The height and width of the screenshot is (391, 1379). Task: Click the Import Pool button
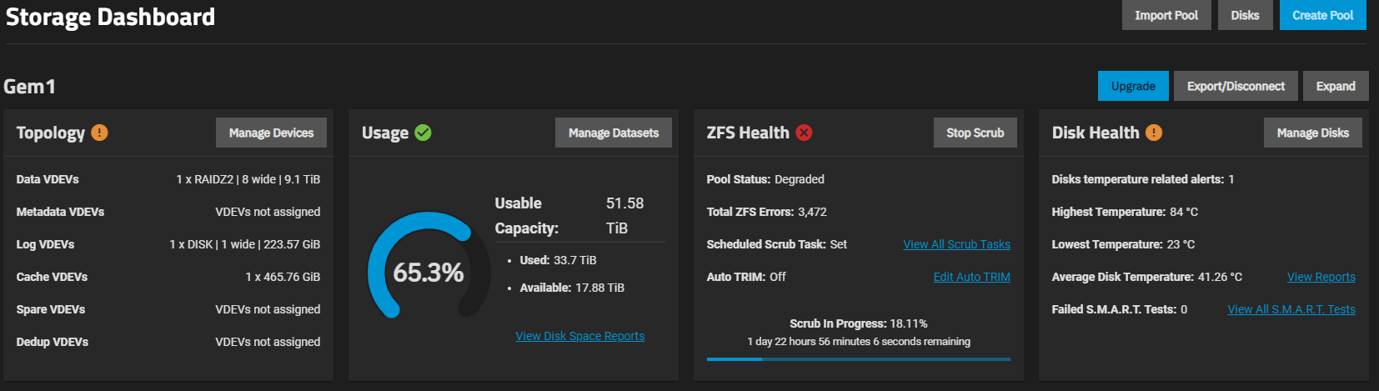(x=1166, y=15)
